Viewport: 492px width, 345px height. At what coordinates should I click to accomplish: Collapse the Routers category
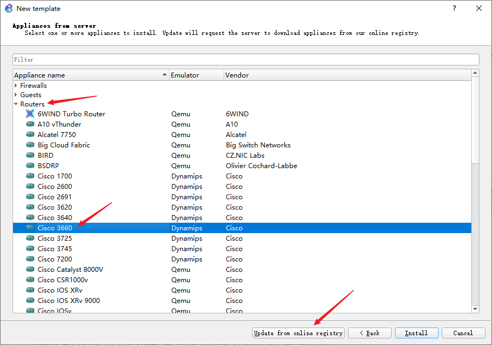[x=16, y=104]
